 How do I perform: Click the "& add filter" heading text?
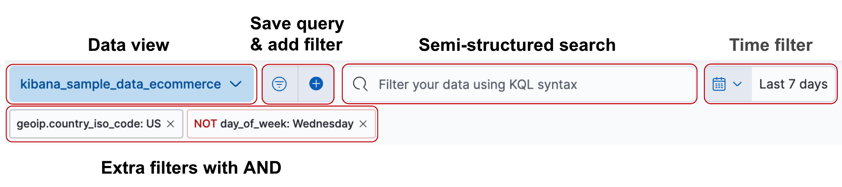(296, 45)
